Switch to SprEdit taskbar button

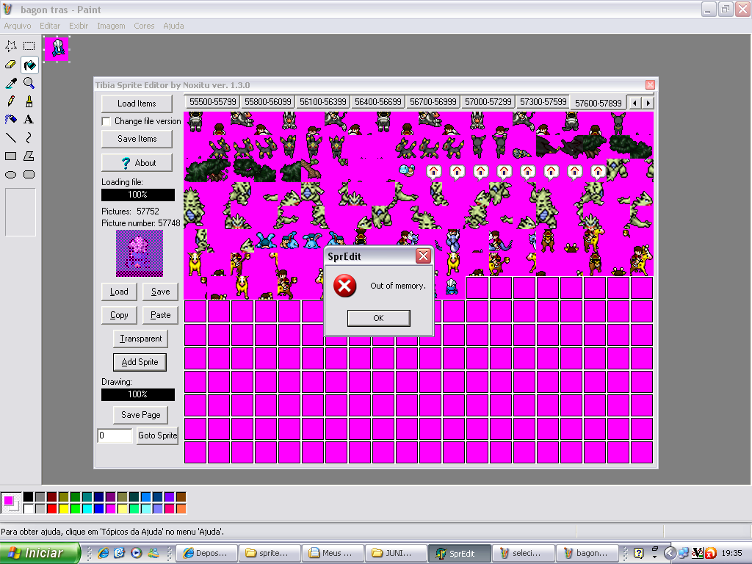(460, 553)
